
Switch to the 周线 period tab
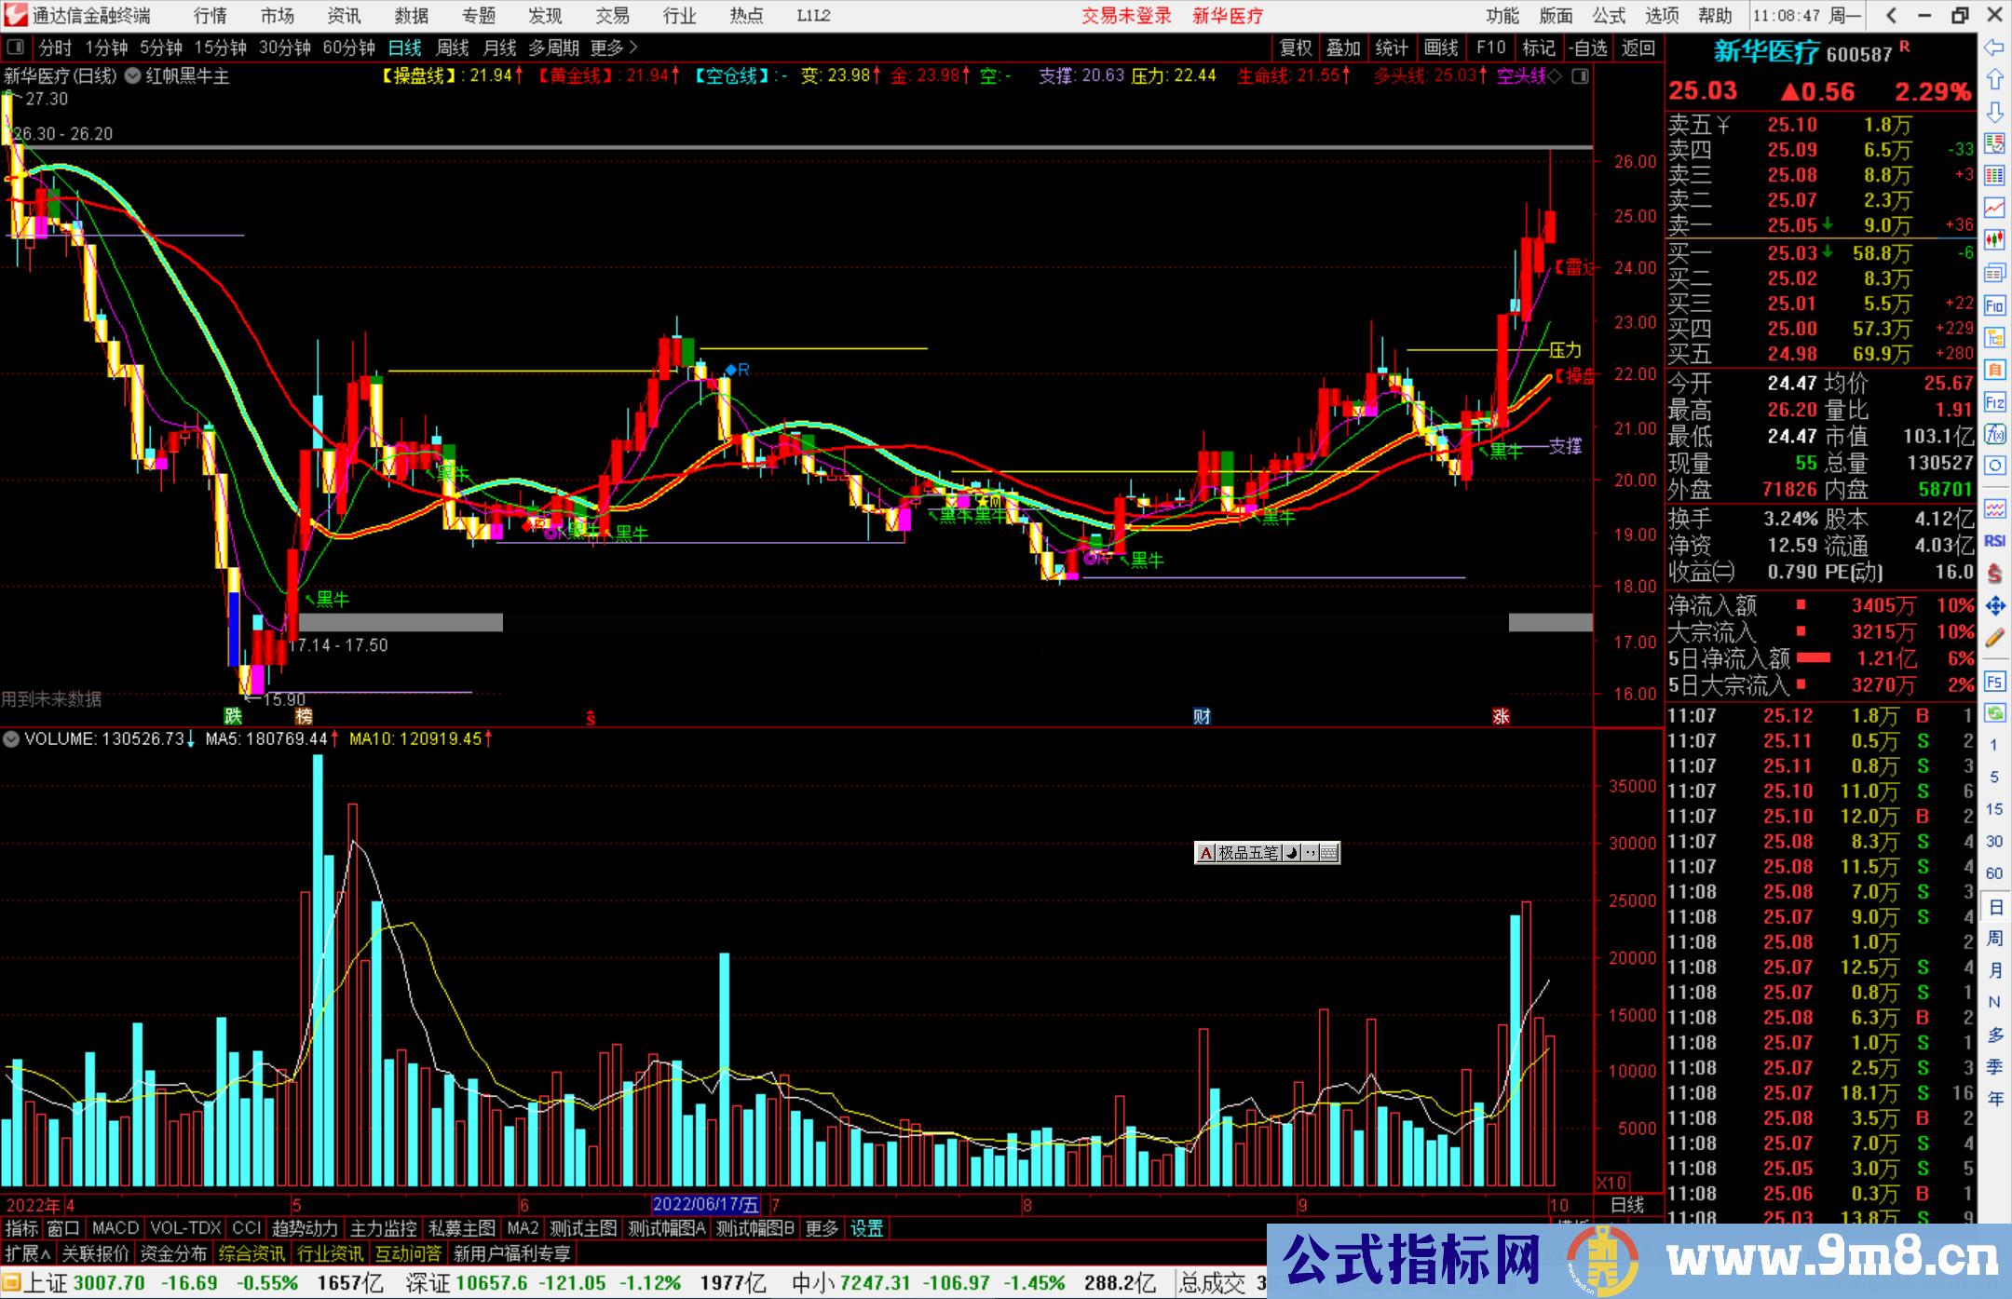453,47
